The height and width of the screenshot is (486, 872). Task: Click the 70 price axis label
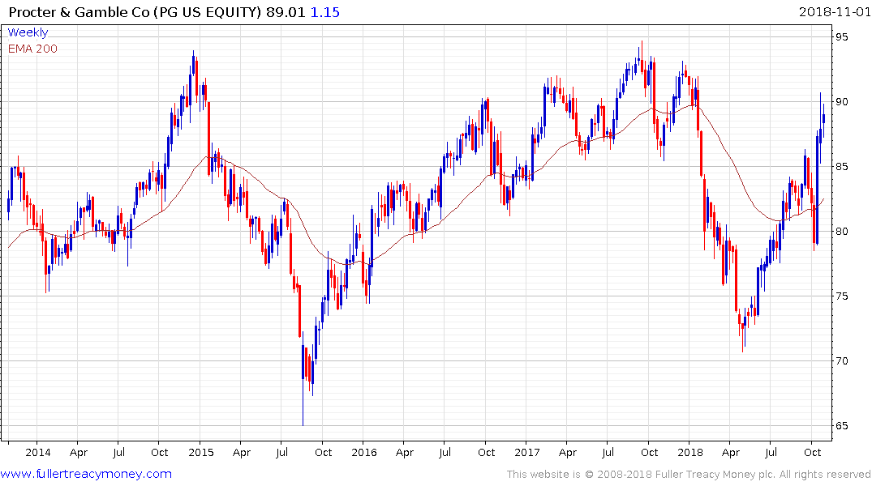click(842, 361)
